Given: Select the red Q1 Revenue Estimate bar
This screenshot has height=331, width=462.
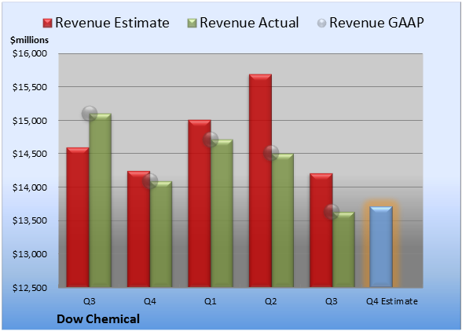Looking at the screenshot, I should click(x=200, y=203).
